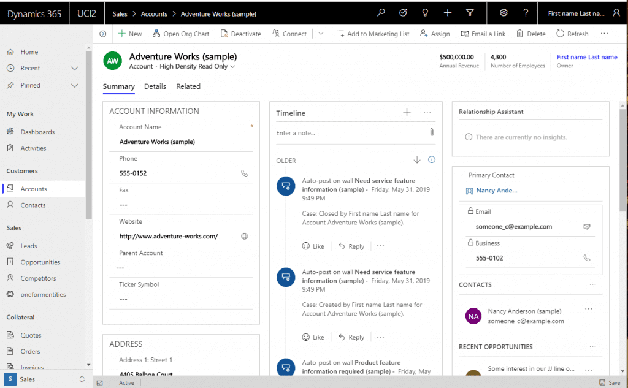Toggle Timeline sort order arrow
Viewport: 628px width, 388px height.
point(417,160)
